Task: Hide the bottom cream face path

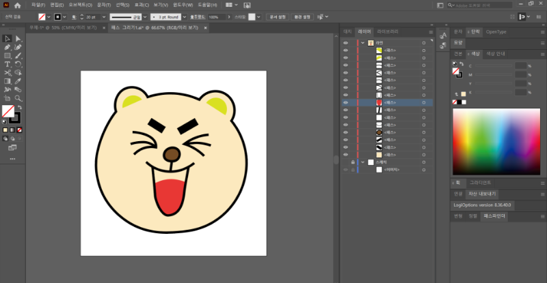Action: pos(346,155)
